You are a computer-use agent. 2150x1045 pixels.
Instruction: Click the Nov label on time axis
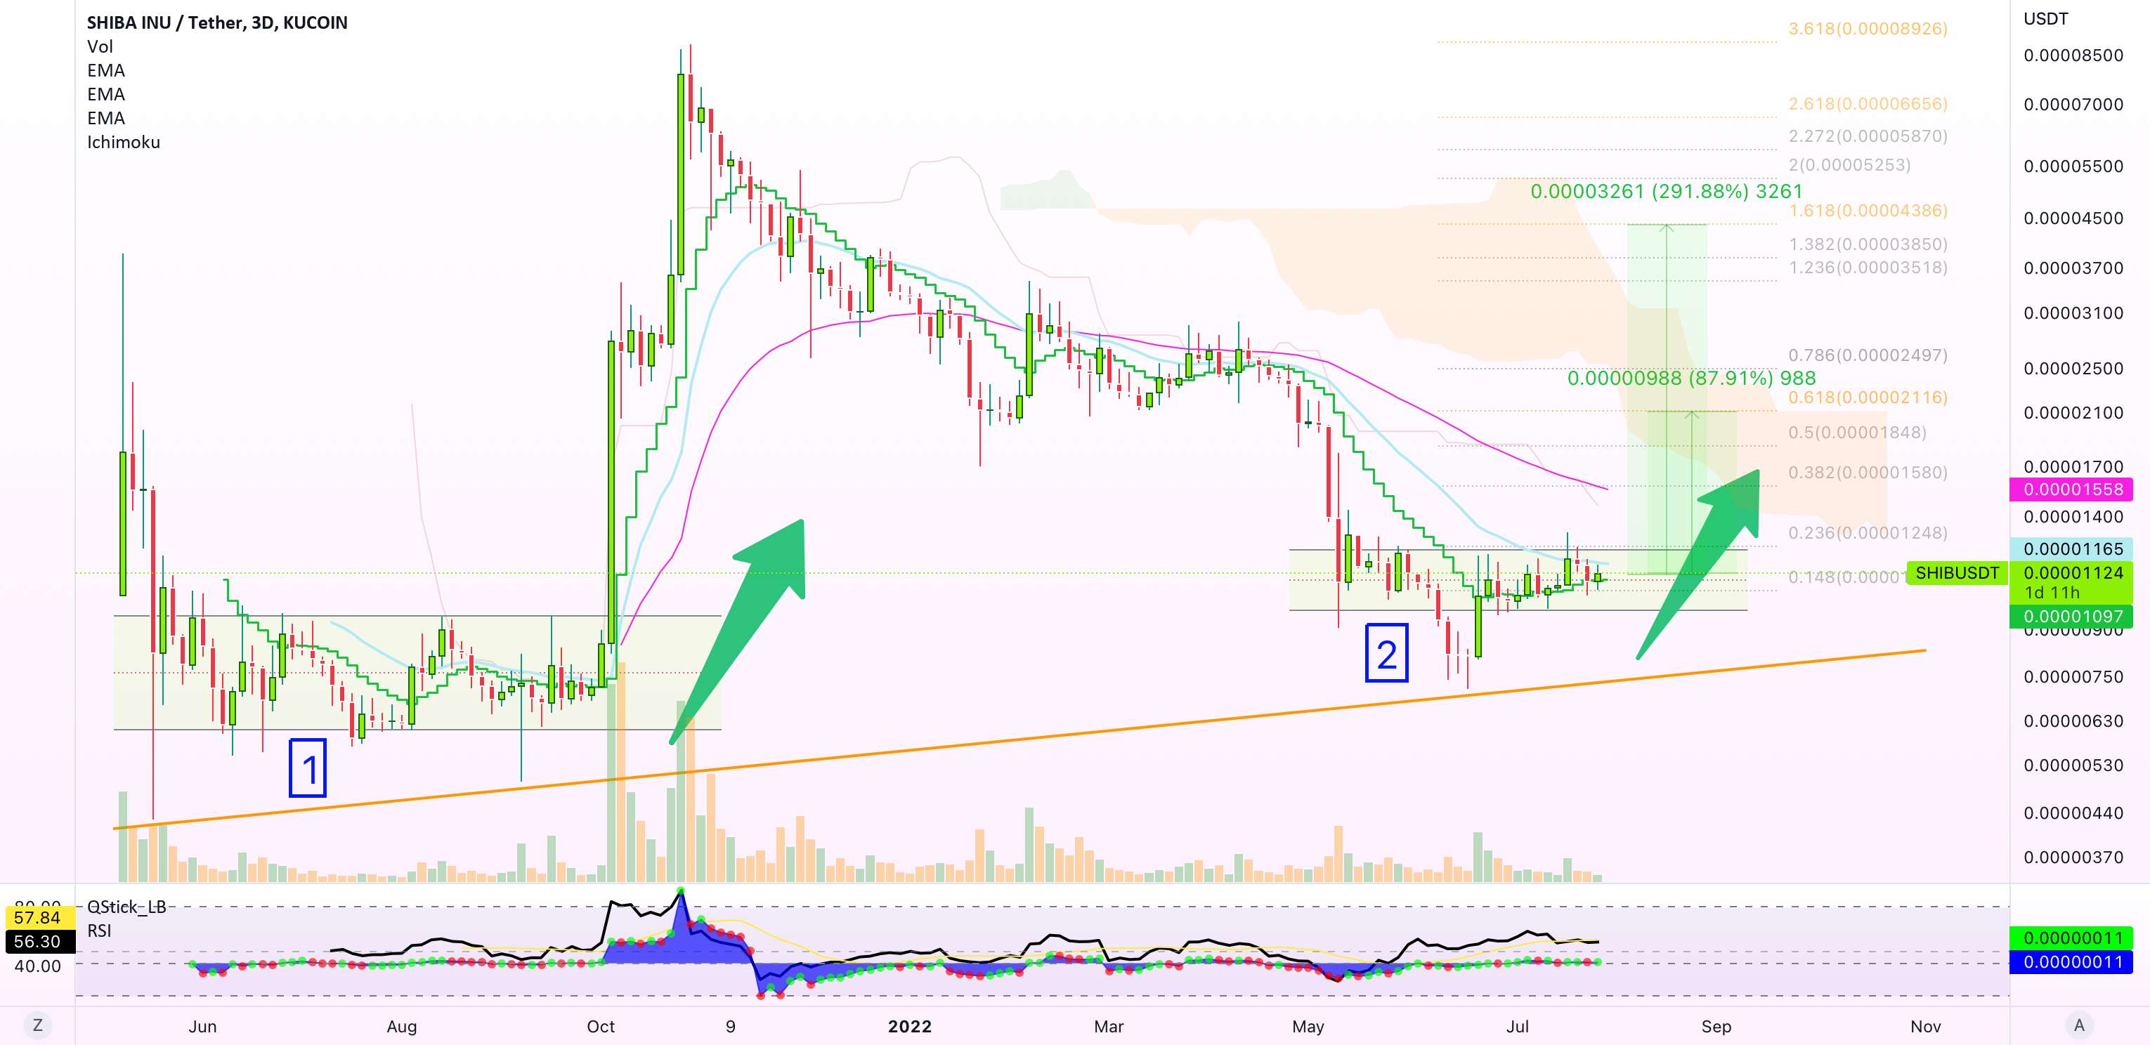coord(1925,1026)
